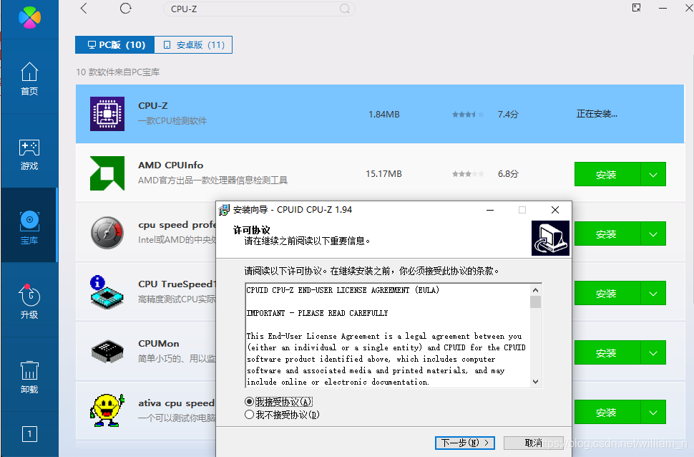Viewport: 694px width, 457px height.
Task: Click inside the EULA license text box
Action: point(388,335)
